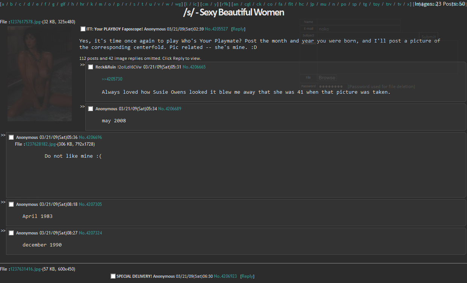Select the checkbox on Reck&Ruin's post

(90, 67)
